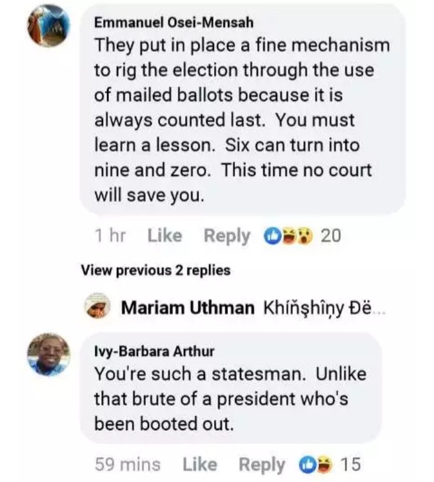This screenshot has height=482, width=434.
Task: Click the blue thumbs-up reaction icon beside 20
Action: tap(273, 236)
